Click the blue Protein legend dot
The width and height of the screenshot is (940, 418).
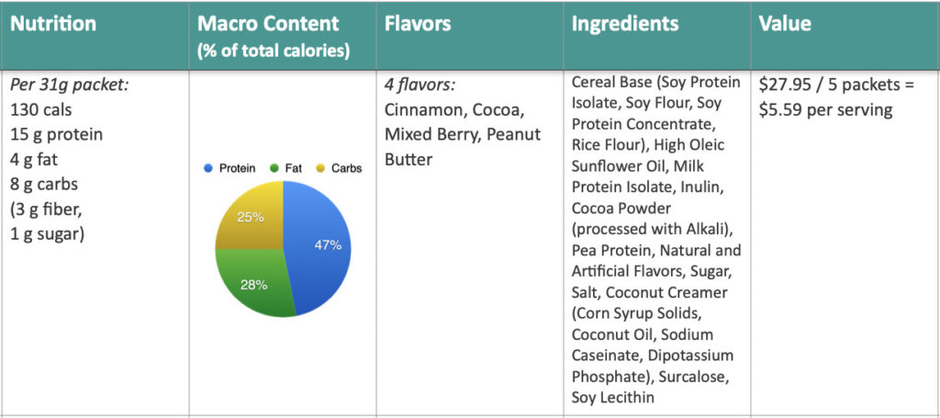click(x=209, y=169)
